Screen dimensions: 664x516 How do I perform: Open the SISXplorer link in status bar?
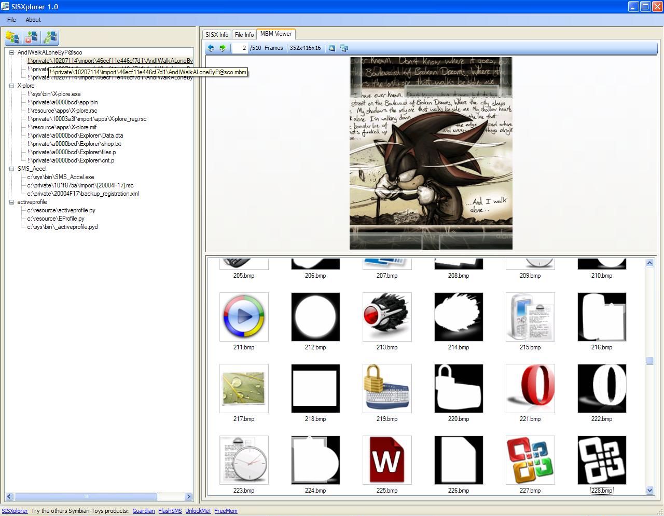(15, 511)
